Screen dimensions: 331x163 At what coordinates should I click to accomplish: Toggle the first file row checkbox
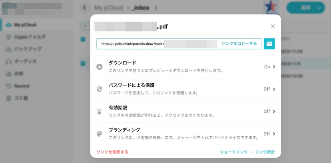tap(83, 39)
